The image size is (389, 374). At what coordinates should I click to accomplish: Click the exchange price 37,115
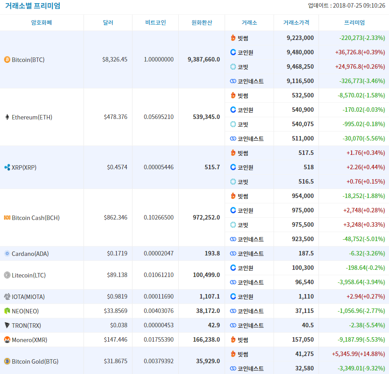305,311
